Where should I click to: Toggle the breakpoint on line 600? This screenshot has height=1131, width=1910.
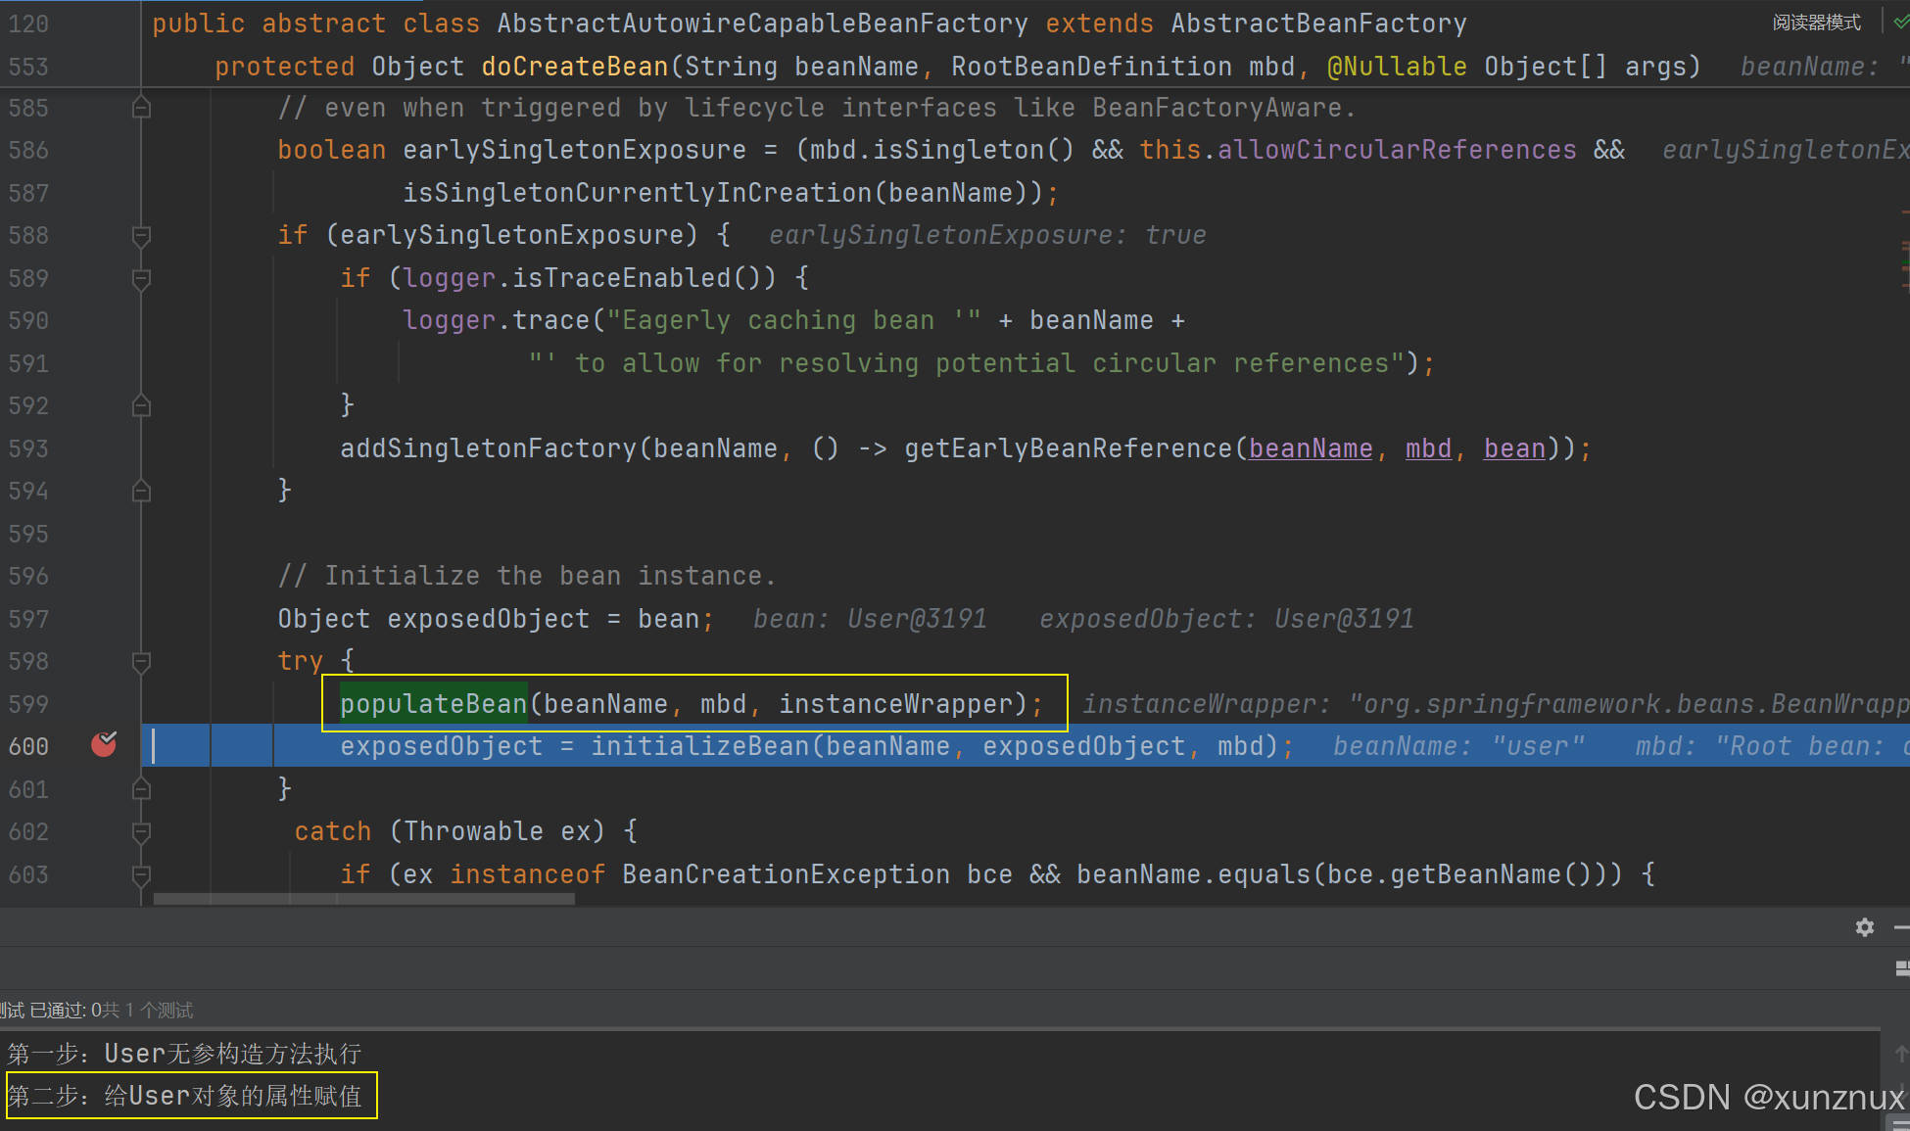[x=104, y=745]
